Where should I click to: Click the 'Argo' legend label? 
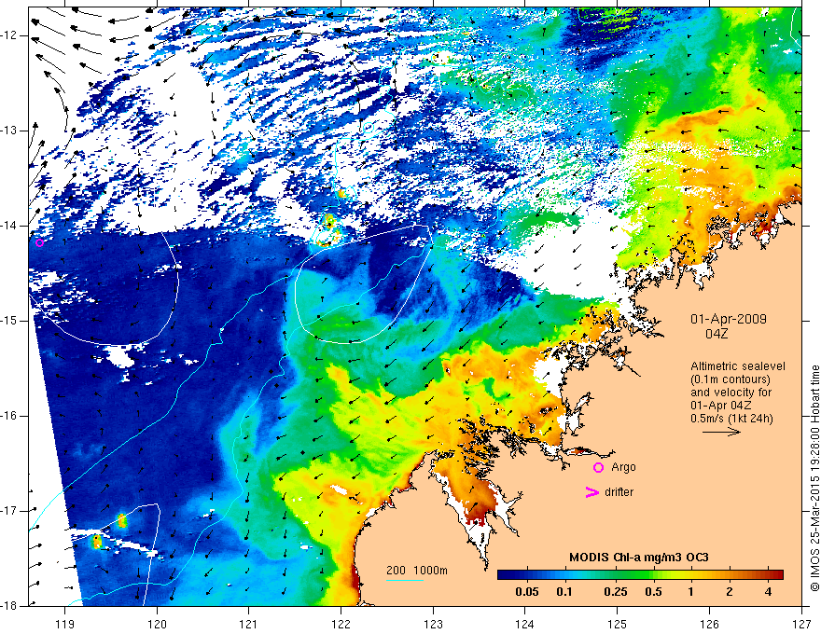pyautogui.click(x=623, y=467)
